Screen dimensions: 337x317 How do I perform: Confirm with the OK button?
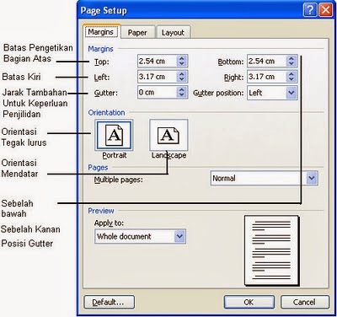tap(249, 302)
